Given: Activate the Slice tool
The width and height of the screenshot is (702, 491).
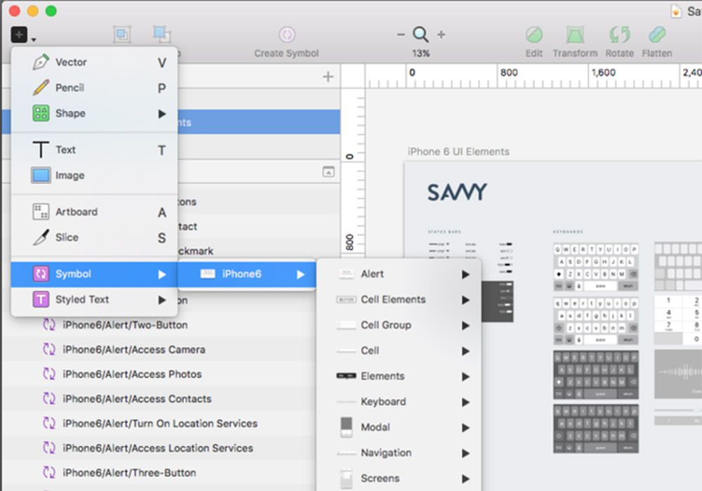Looking at the screenshot, I should coord(66,237).
